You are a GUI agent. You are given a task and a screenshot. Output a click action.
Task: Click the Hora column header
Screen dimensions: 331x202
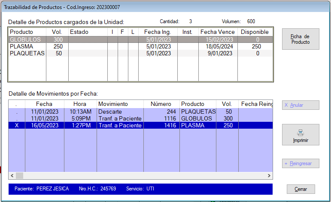coord(80,104)
